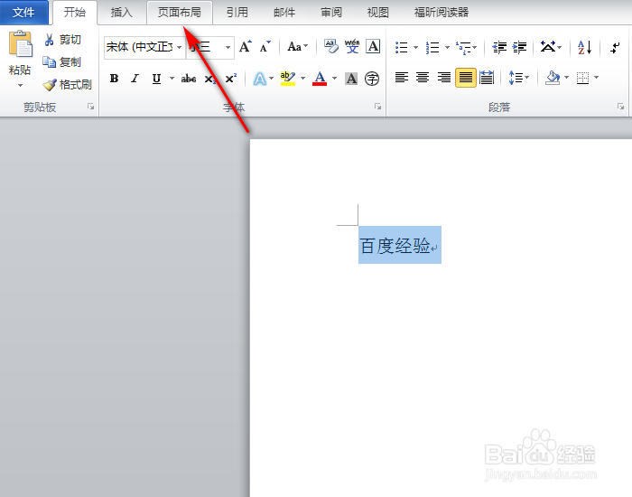
Task: Toggle Superscript formatting
Action: coord(231,79)
